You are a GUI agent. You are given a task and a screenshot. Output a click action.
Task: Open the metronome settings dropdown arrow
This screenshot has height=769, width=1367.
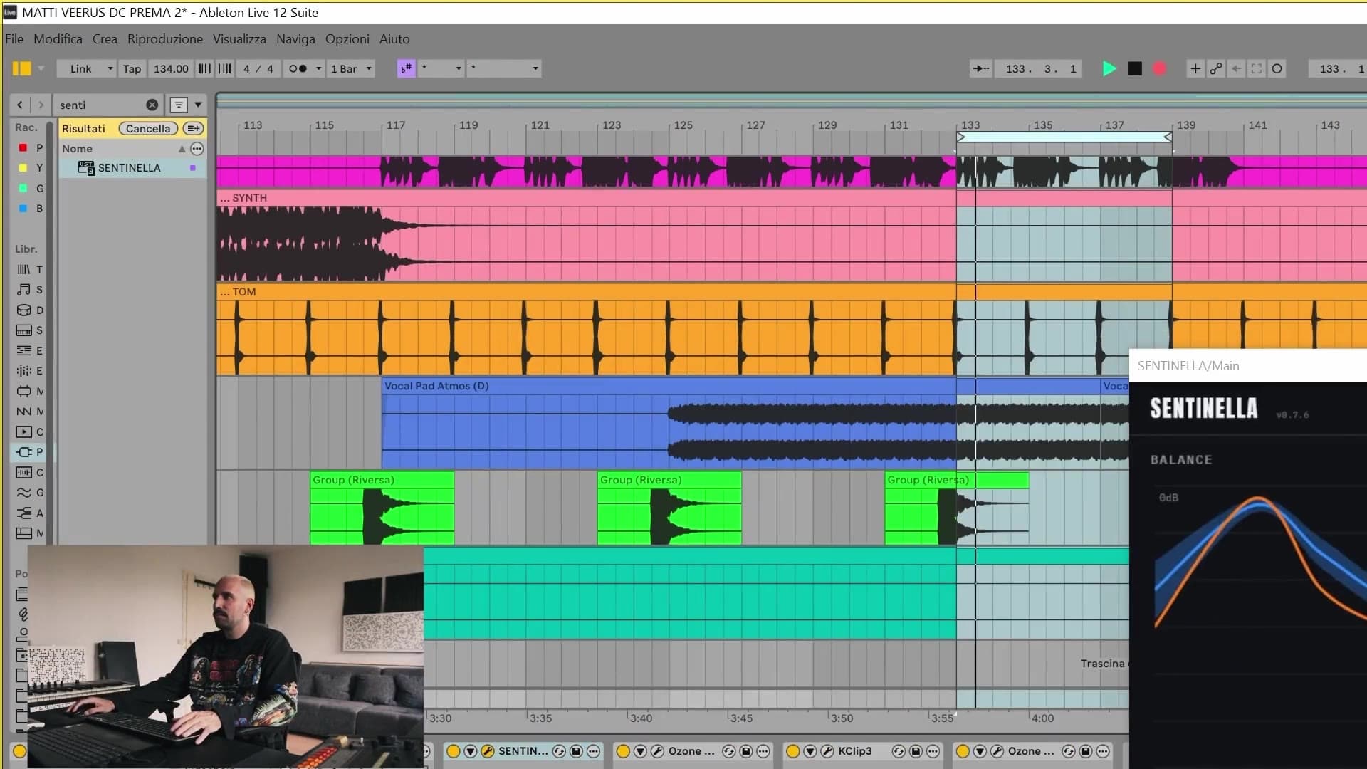coord(318,68)
